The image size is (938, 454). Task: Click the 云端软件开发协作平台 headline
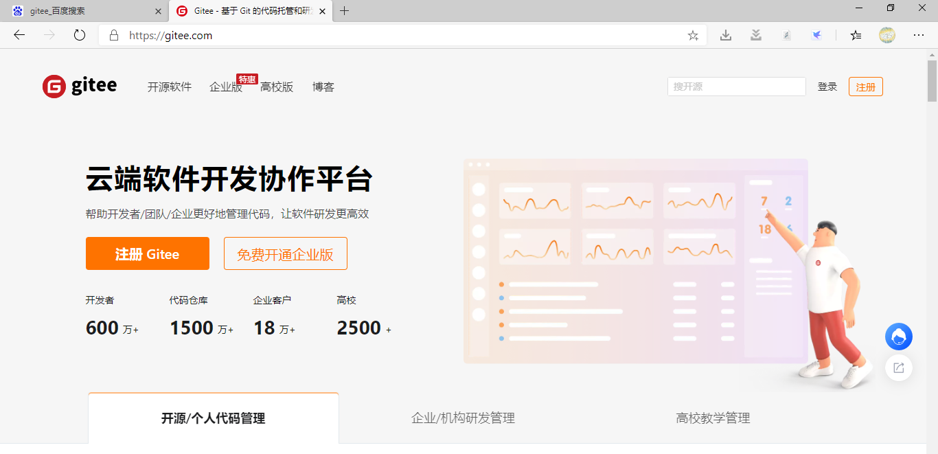[x=229, y=180]
